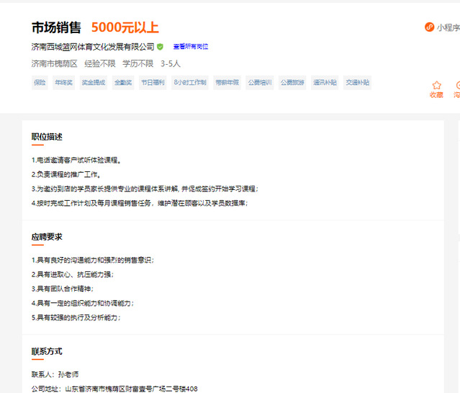Click the 节日福利 benefit tag

click(x=153, y=83)
